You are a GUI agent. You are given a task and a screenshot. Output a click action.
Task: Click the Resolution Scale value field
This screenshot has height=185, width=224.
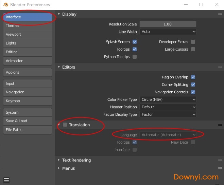[x=168, y=24]
